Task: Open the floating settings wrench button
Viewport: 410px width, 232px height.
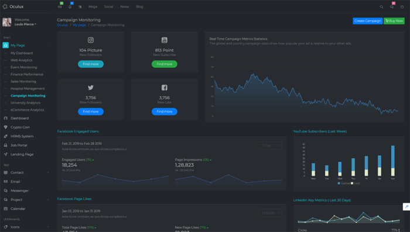Action: pos(406,207)
